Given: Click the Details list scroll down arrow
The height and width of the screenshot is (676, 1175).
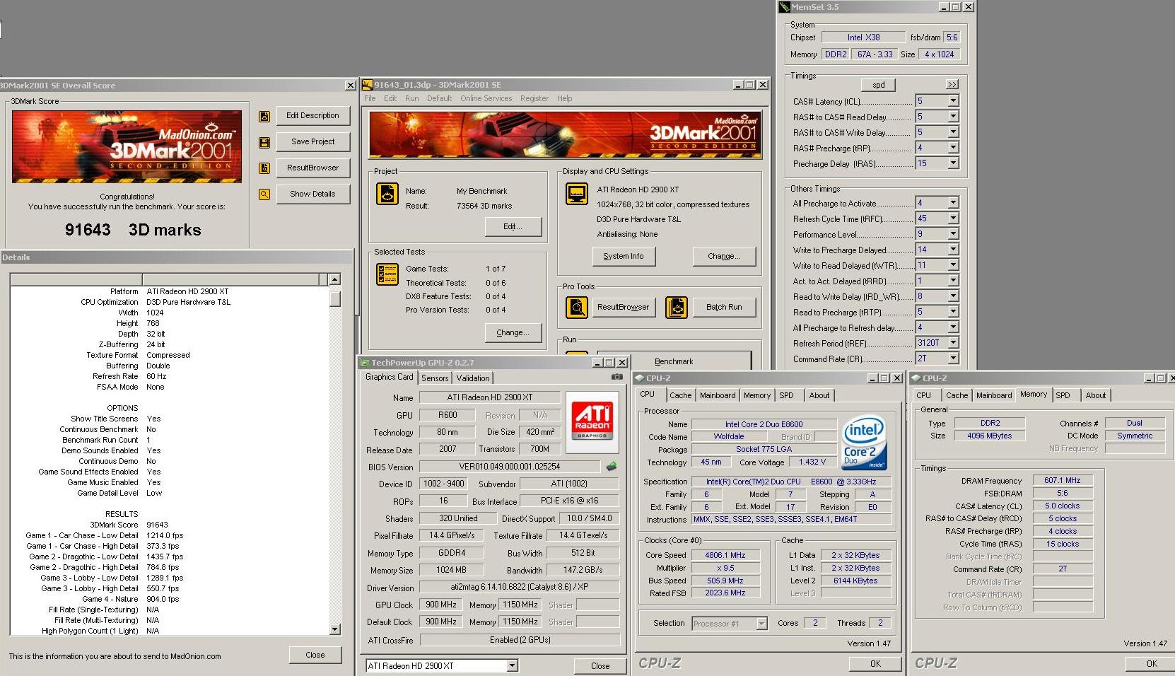Looking at the screenshot, I should (335, 629).
